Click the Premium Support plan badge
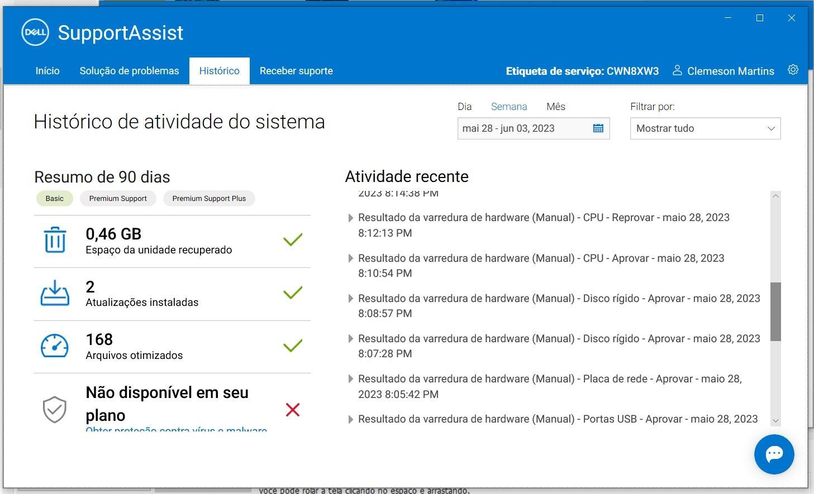 [x=118, y=198]
